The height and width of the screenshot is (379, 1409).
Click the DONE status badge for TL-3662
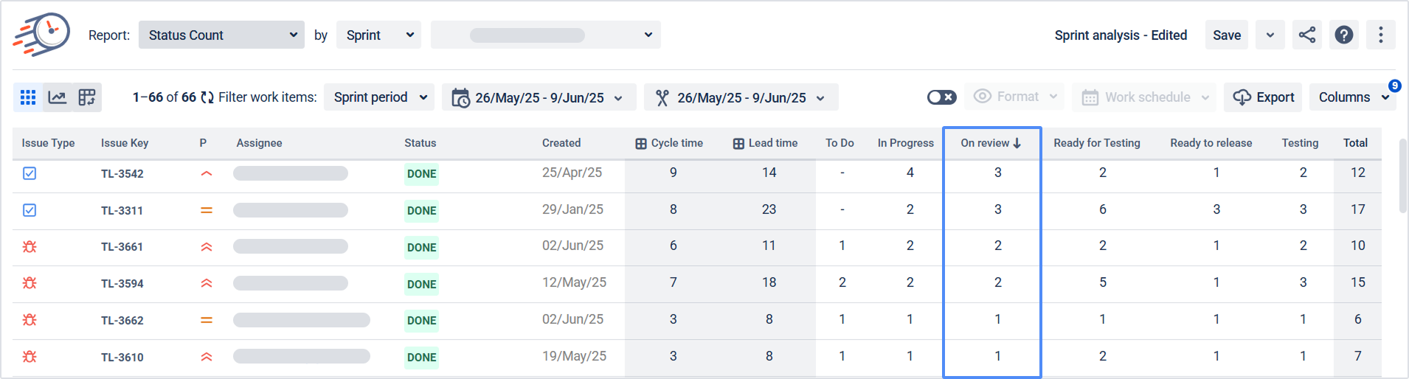pyautogui.click(x=421, y=321)
